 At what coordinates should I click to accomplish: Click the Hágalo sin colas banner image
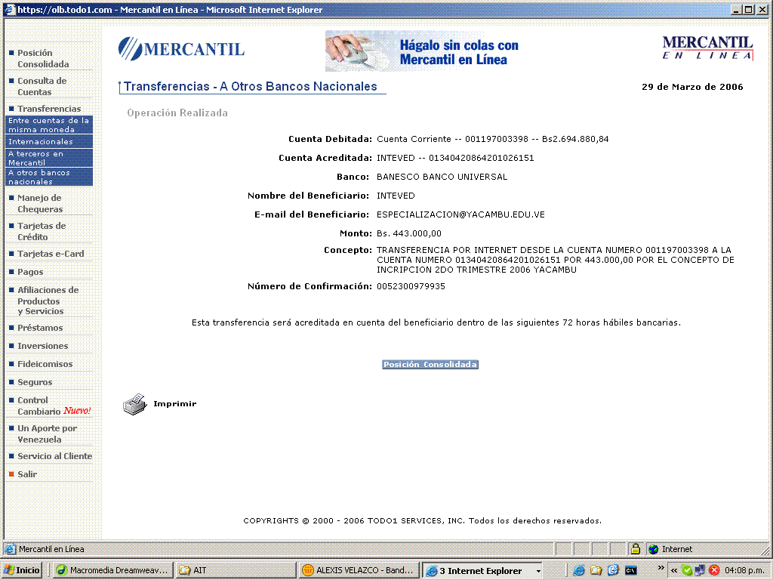[423, 51]
